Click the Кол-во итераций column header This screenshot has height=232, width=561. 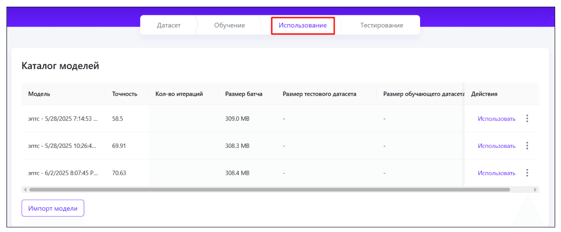pos(179,94)
